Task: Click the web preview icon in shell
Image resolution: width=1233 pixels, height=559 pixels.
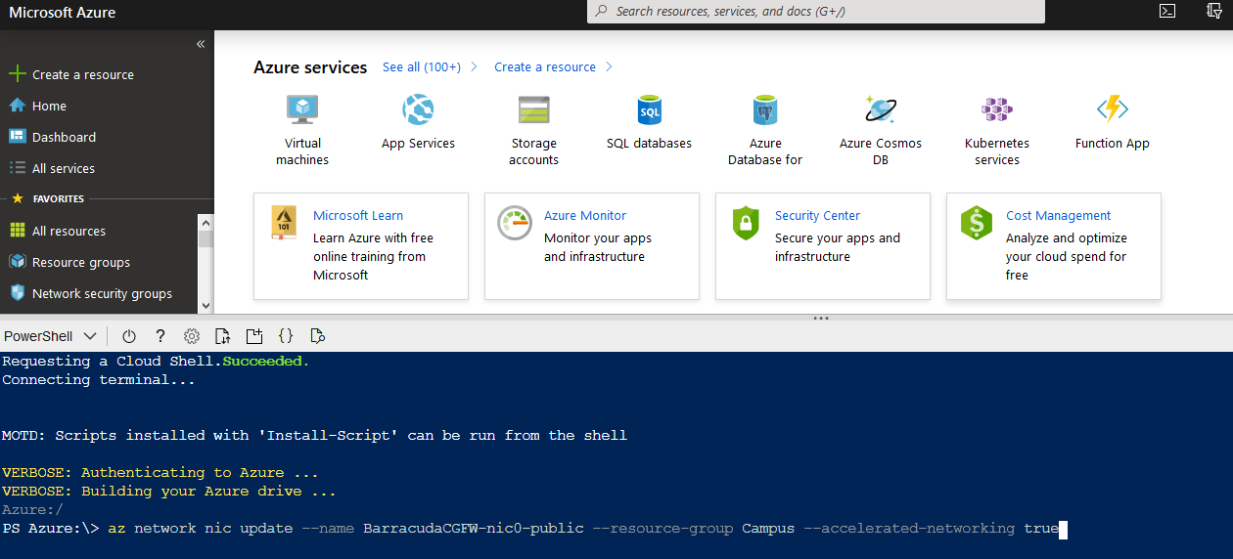Action: tap(317, 336)
